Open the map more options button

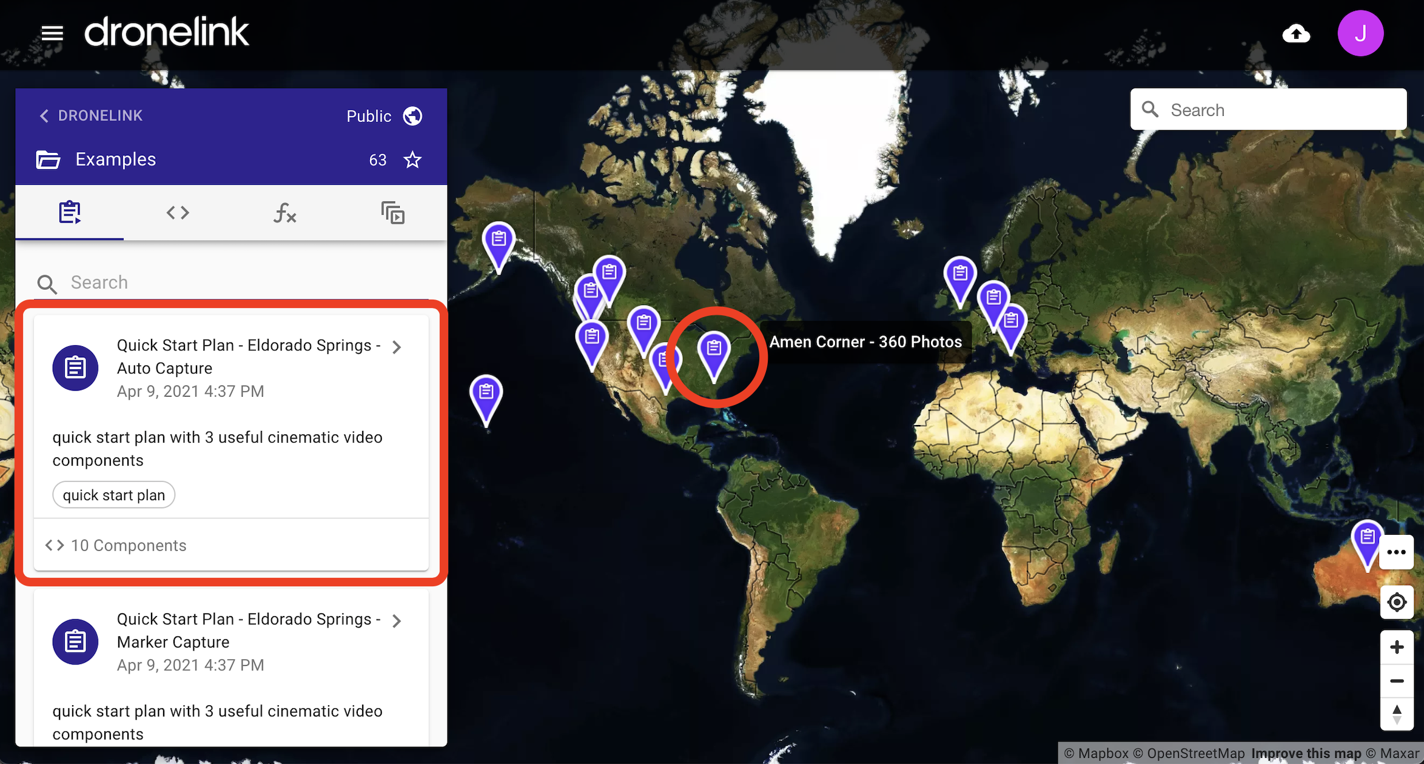[1396, 552]
